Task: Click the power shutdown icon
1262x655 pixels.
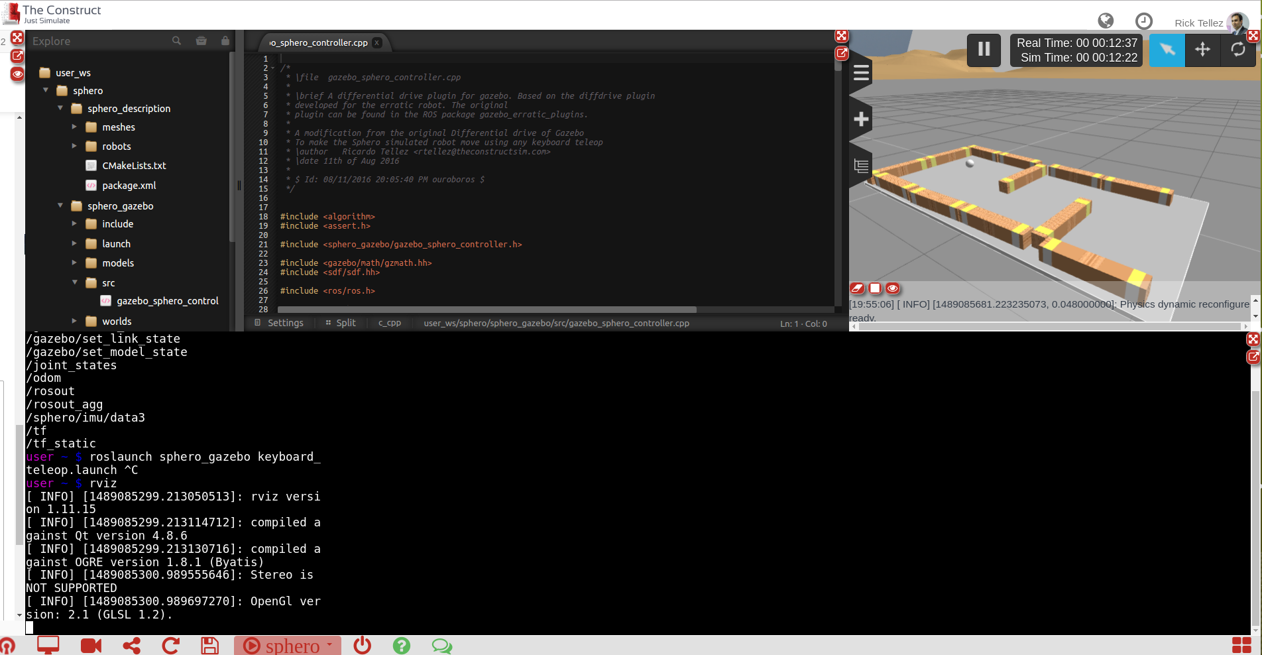Action: tap(362, 645)
